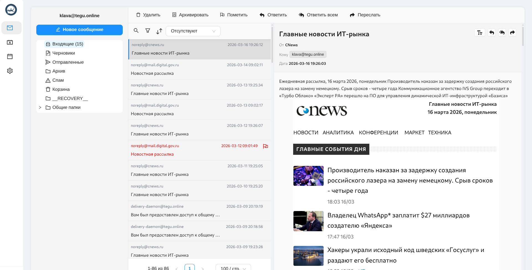Open the '100 / стр.' page size dropdown
Viewport: 532px width, 270px height.
(233, 268)
